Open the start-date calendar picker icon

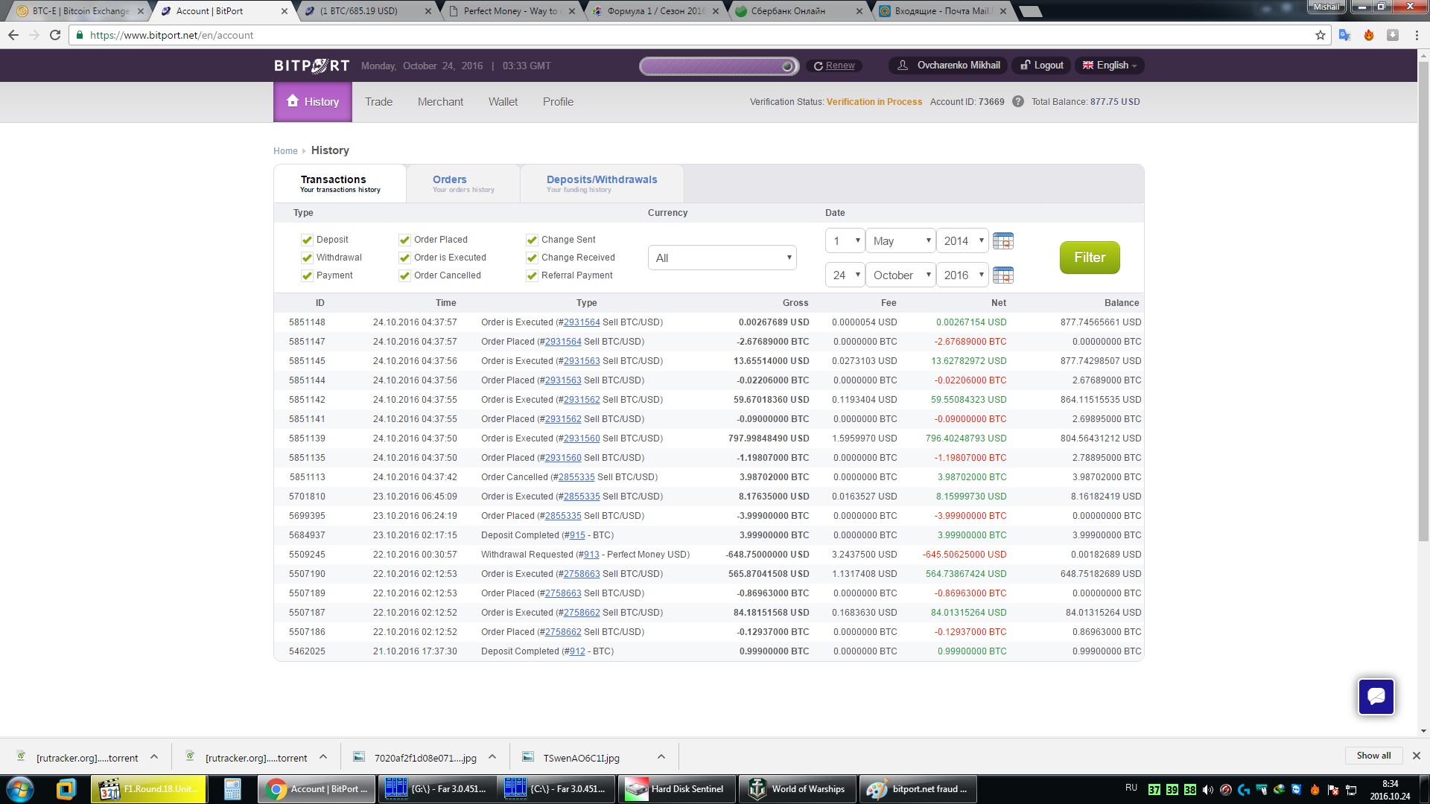(1003, 241)
